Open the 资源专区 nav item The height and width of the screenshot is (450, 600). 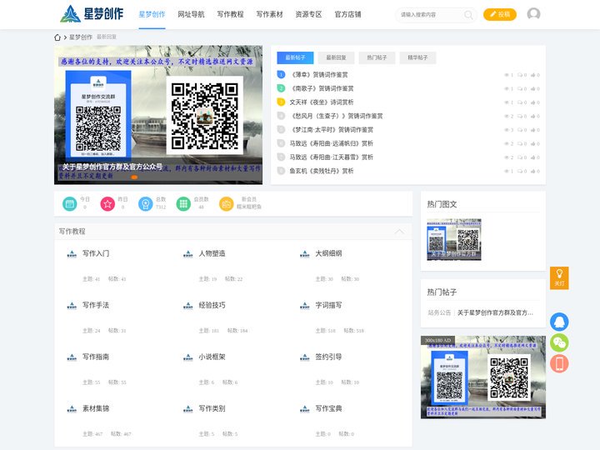(x=308, y=14)
